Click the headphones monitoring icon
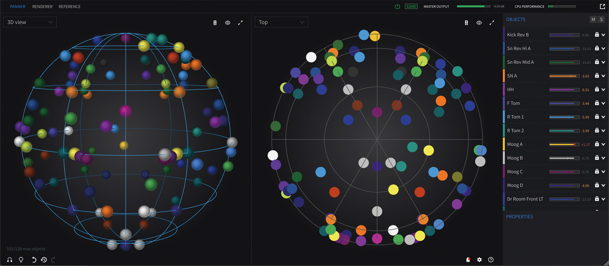 coord(10,260)
